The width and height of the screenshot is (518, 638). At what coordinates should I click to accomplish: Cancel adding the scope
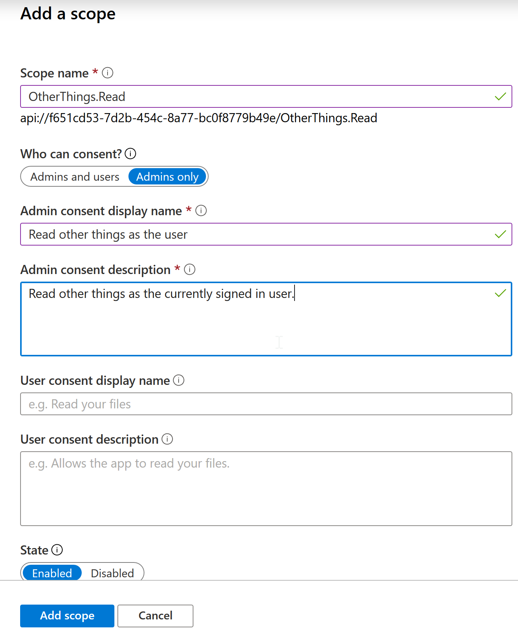pyautogui.click(x=155, y=616)
